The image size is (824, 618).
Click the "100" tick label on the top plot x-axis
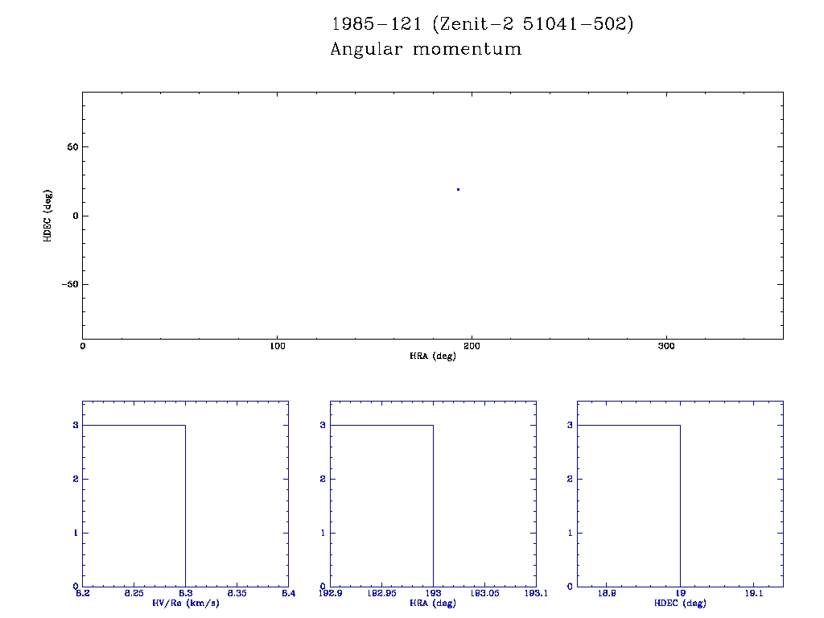[277, 346]
